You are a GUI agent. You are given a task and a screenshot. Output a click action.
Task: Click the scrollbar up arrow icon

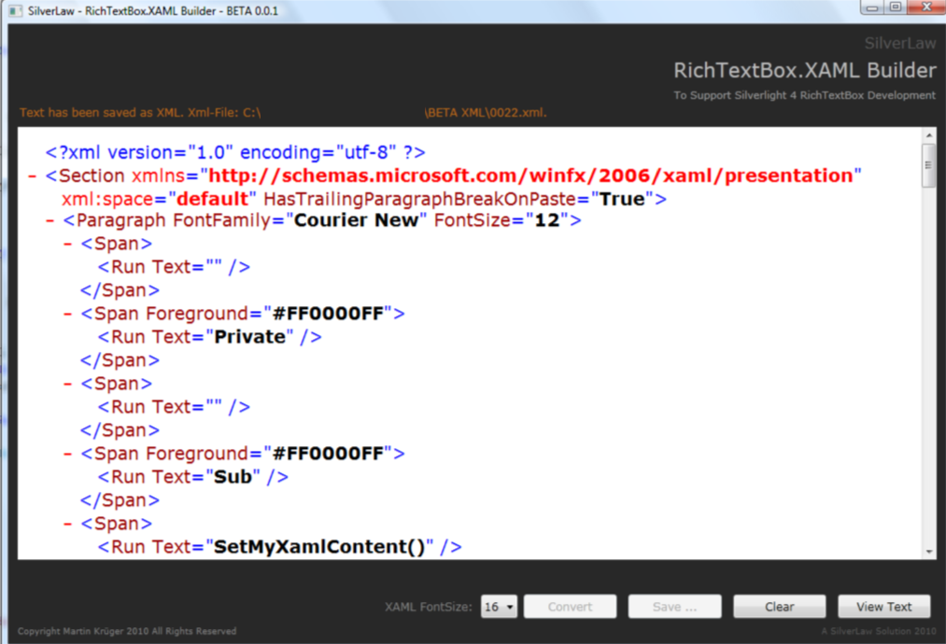[x=928, y=135]
